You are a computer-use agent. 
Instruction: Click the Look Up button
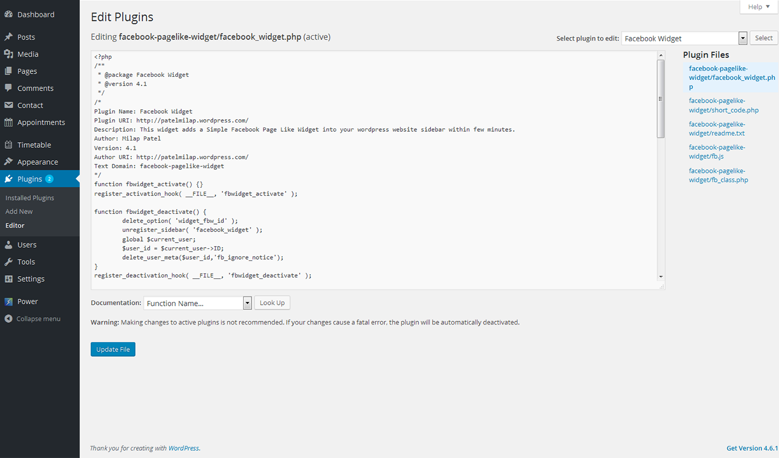272,303
